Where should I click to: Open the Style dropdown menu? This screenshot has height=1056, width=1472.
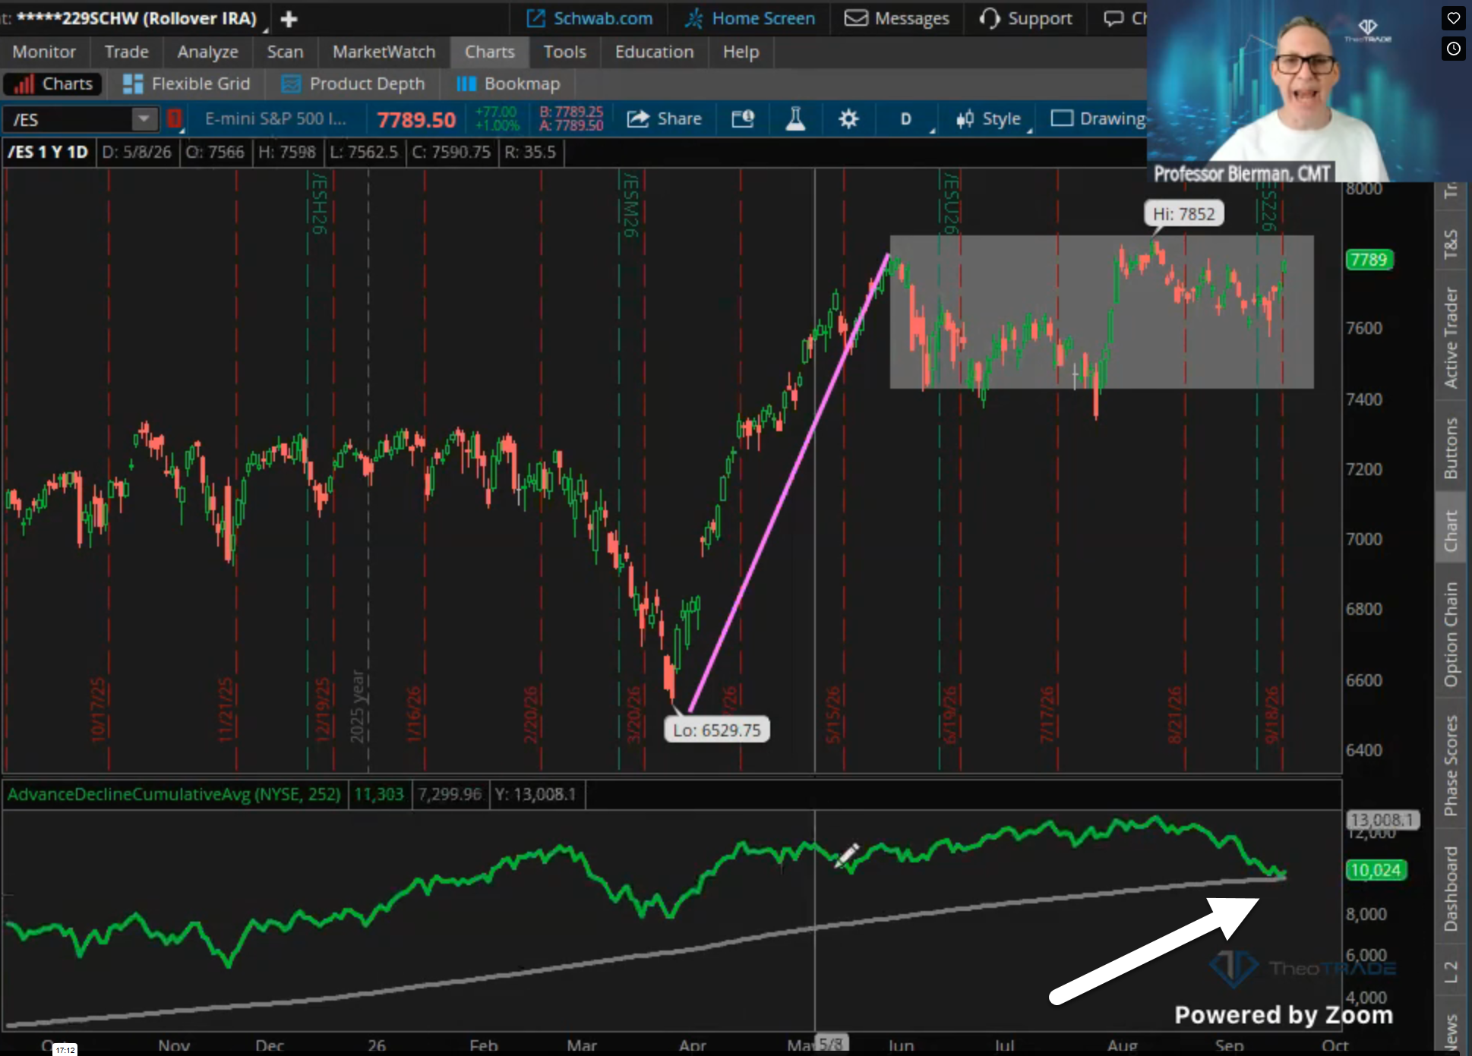[990, 119]
